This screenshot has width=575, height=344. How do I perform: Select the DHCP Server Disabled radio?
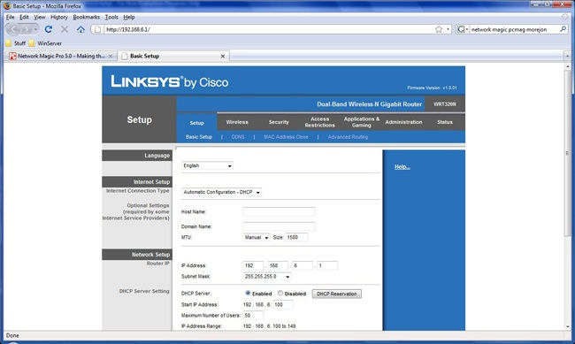point(280,293)
